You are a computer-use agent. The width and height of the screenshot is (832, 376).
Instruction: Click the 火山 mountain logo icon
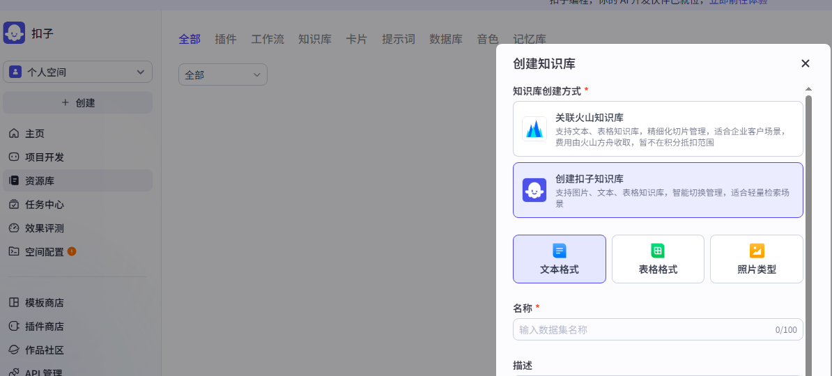[534, 129]
